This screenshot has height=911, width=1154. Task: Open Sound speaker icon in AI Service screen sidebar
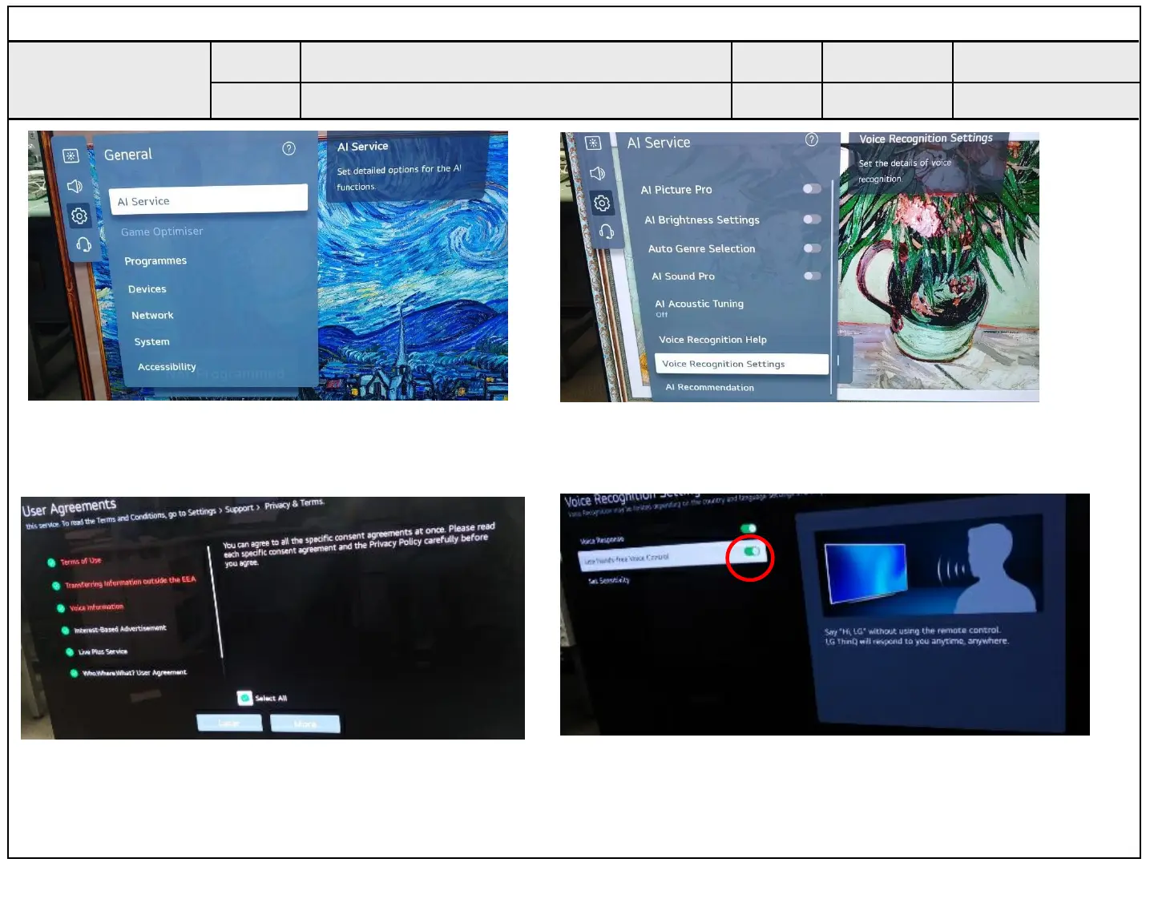tap(597, 173)
